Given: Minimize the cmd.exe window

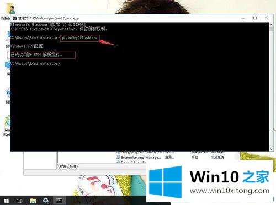Looking at the screenshot, I should coord(243,18).
